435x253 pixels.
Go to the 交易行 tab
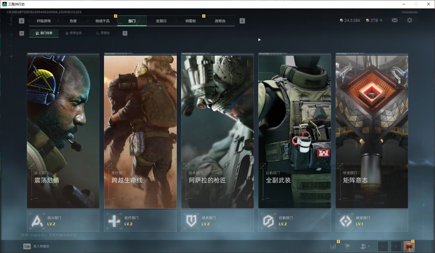161,21
